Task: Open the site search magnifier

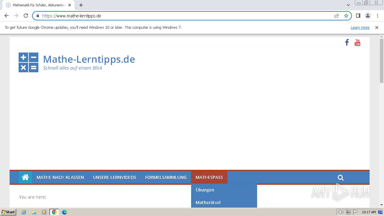Action: (x=340, y=178)
